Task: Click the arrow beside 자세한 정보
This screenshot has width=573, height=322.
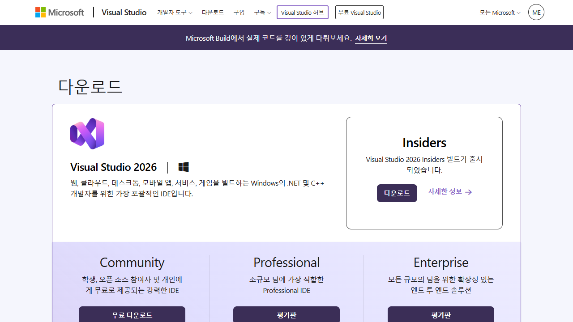Action: 469,192
